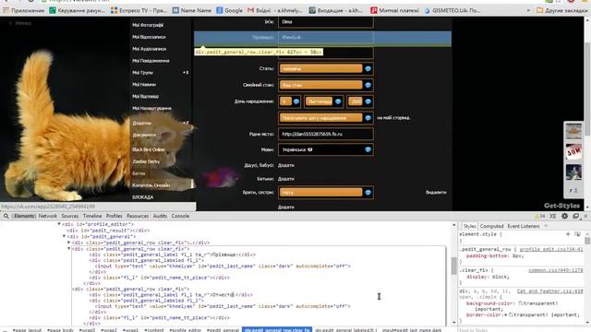Open Мої Фотографії in sidebar
This screenshot has width=591, height=332.
[148, 25]
